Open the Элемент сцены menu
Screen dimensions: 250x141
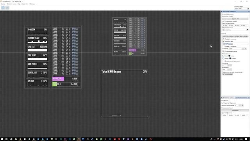[11, 4]
